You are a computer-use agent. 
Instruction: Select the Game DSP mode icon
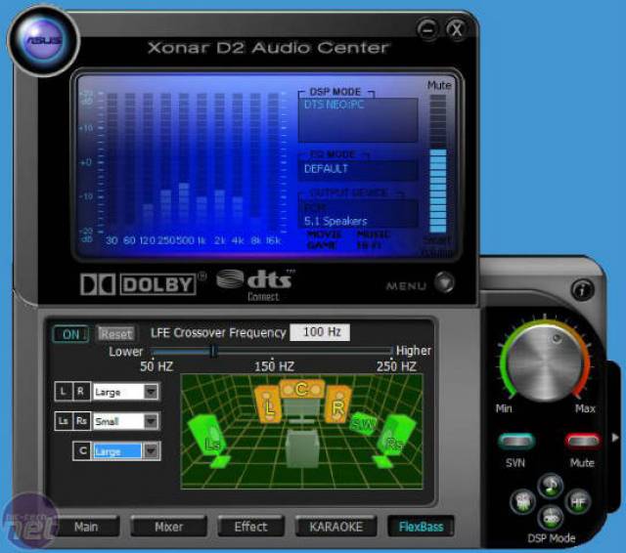[551, 518]
